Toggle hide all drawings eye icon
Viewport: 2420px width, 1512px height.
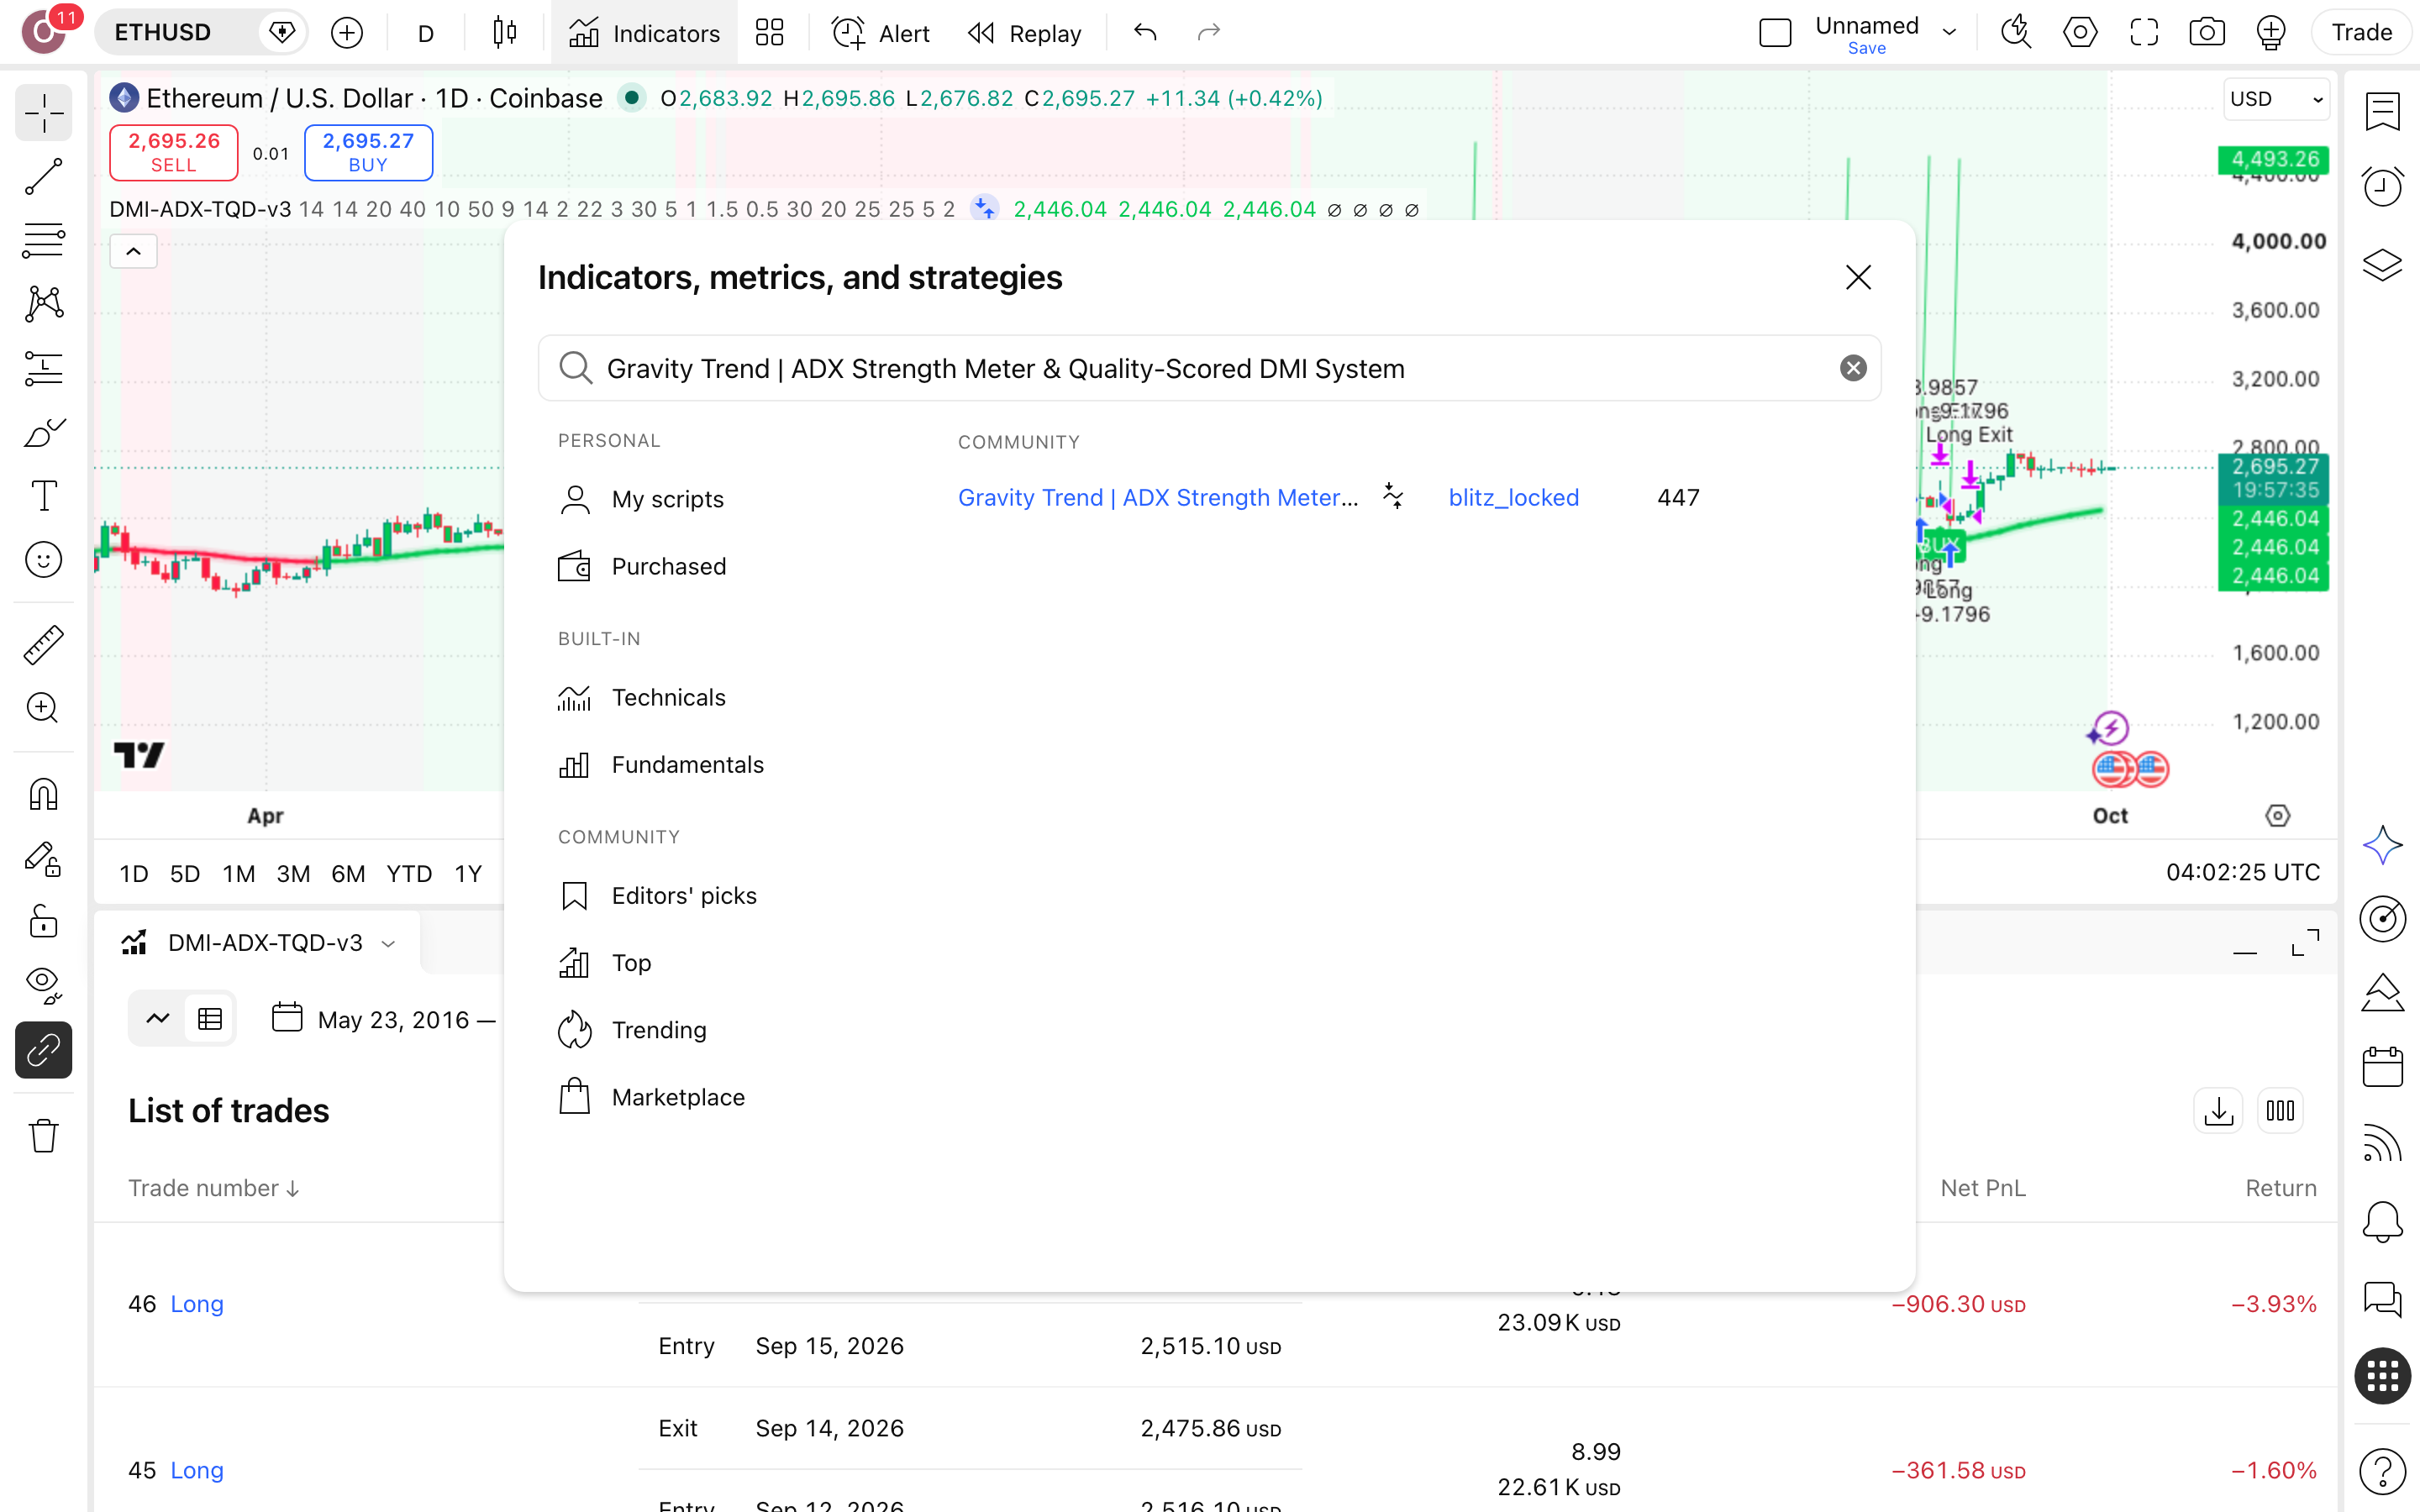[x=43, y=985]
